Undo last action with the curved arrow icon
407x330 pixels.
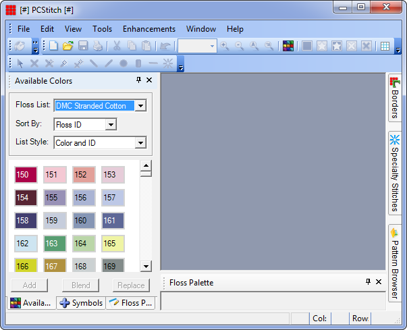pyautogui.click(x=165, y=46)
